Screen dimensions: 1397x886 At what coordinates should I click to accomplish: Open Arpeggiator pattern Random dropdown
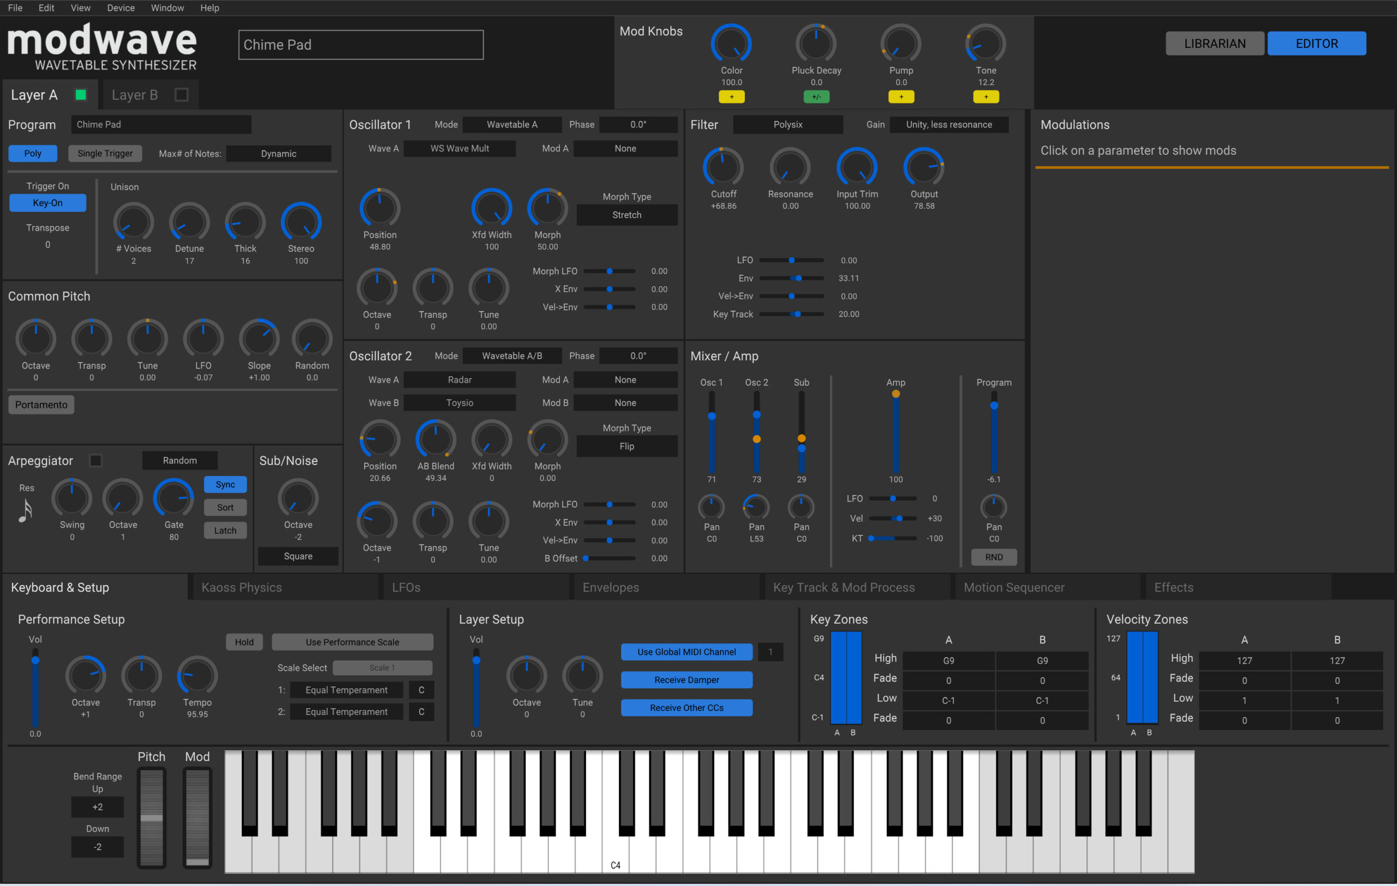point(180,461)
